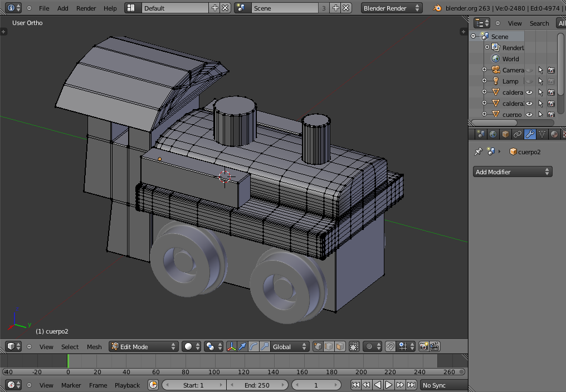Click the End: 250 frame field
The height and width of the screenshot is (392, 566).
click(x=257, y=385)
